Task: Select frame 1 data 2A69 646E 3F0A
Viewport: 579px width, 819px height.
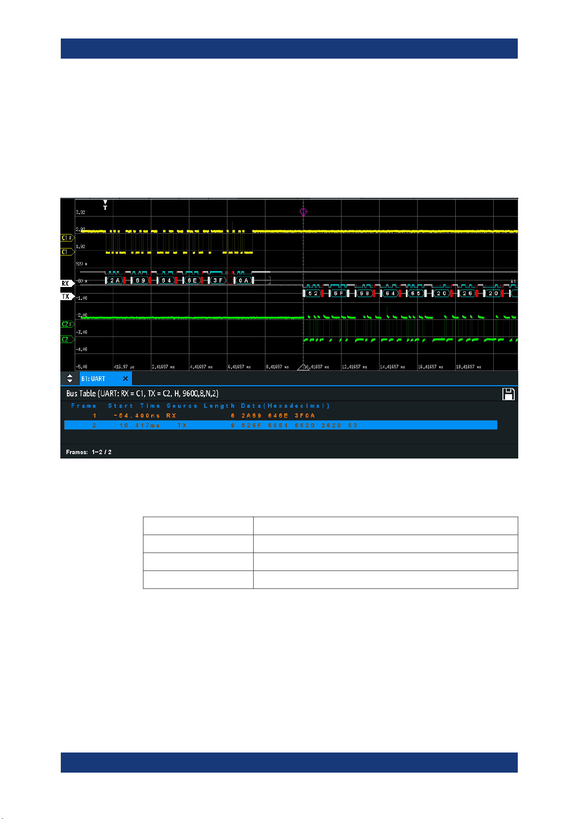Action: click(x=278, y=416)
